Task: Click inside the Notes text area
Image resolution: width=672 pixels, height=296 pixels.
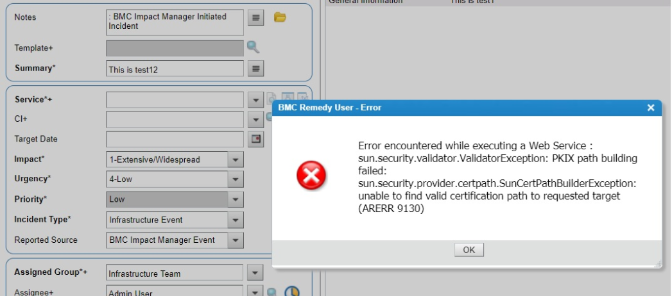Action: point(175,22)
